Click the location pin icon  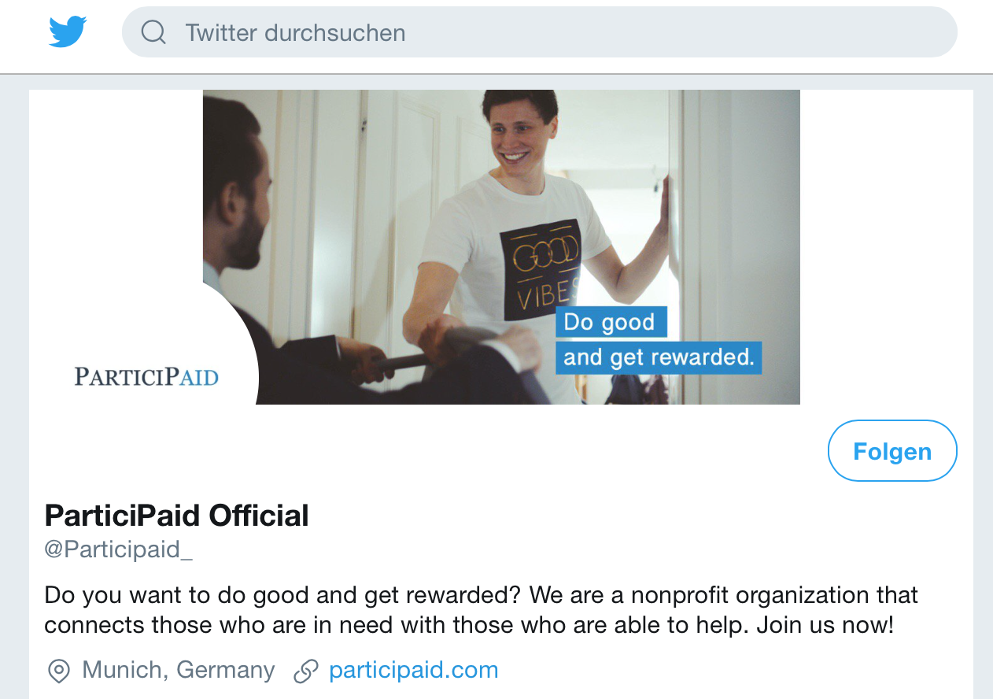tap(59, 671)
